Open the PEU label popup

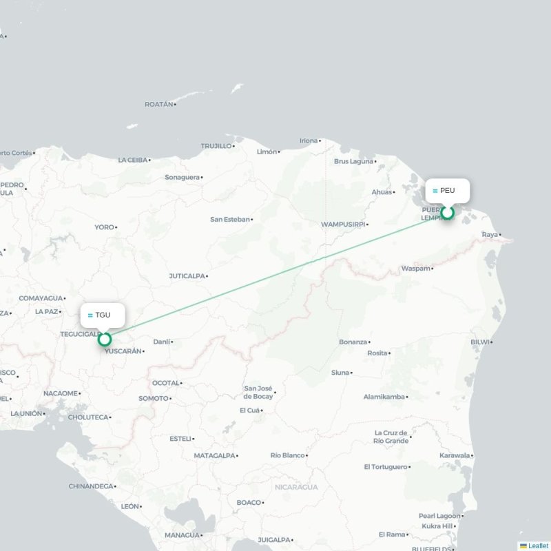[x=447, y=191]
